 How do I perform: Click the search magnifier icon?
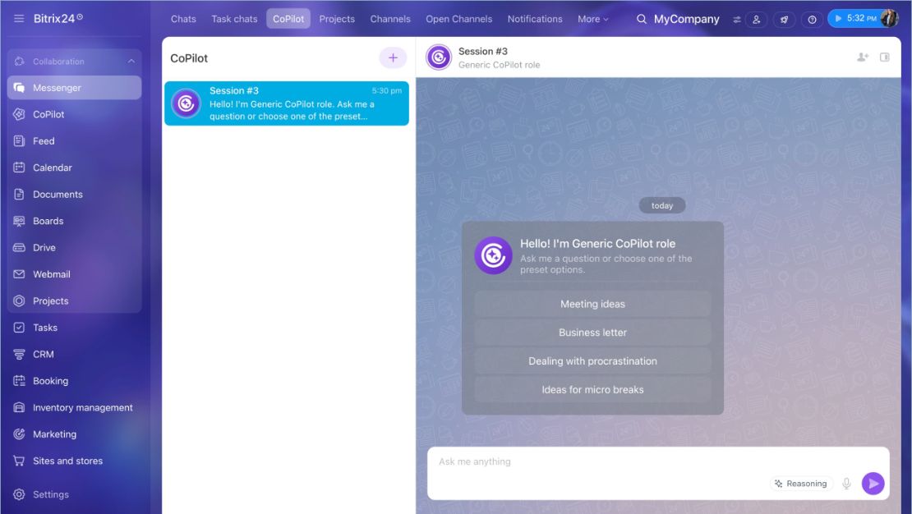click(642, 19)
